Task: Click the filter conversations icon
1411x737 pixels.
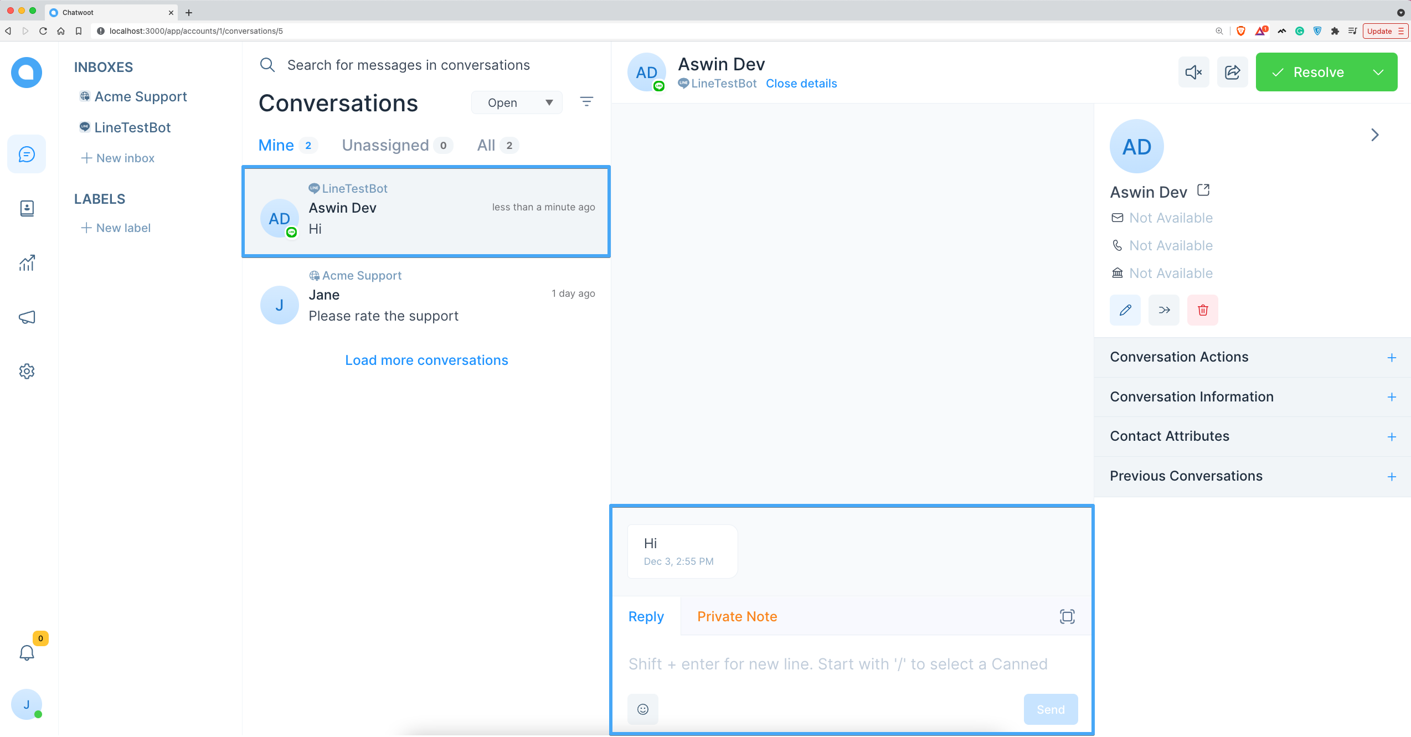Action: click(x=586, y=102)
